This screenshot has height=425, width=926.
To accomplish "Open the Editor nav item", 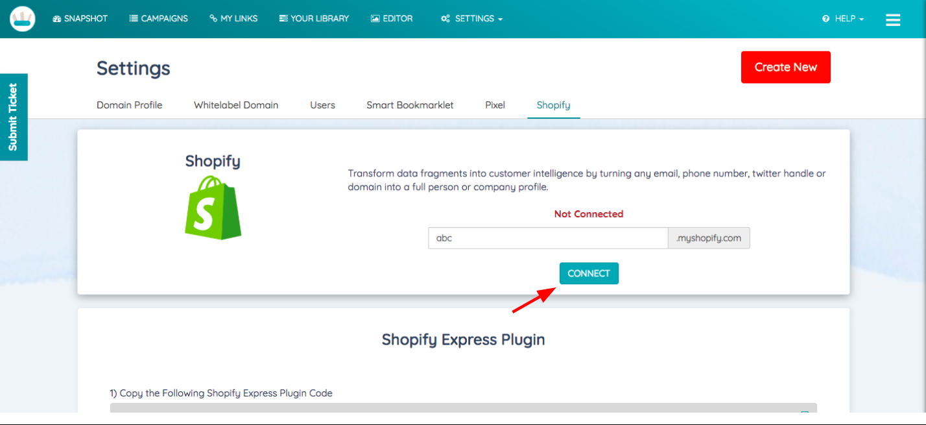I will [392, 19].
